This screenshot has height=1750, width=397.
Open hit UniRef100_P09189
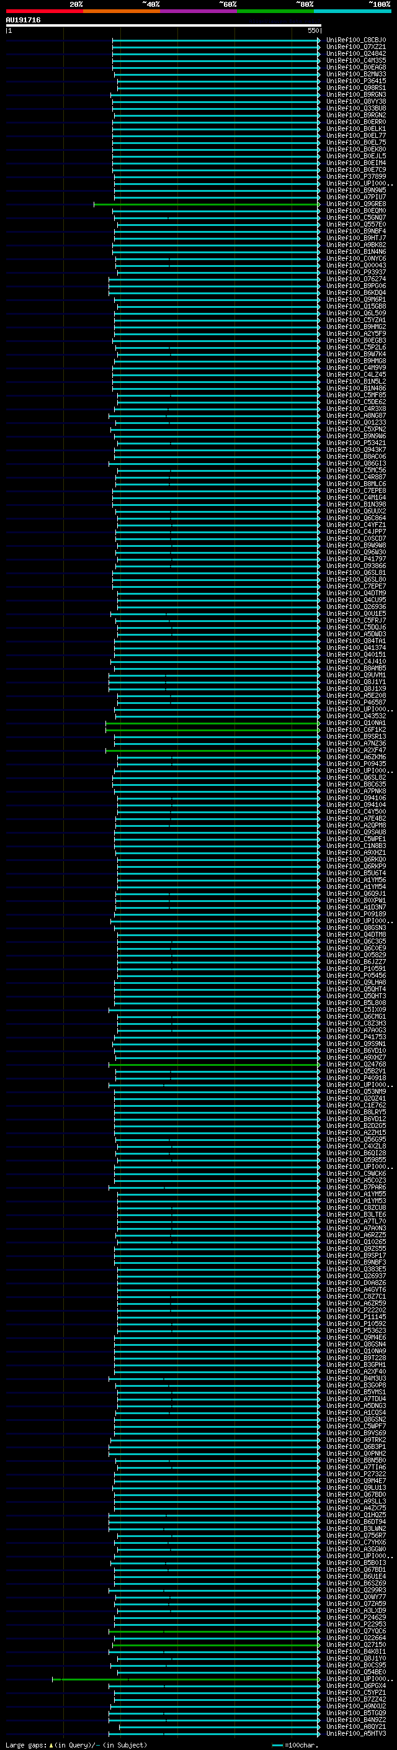click(355, 914)
